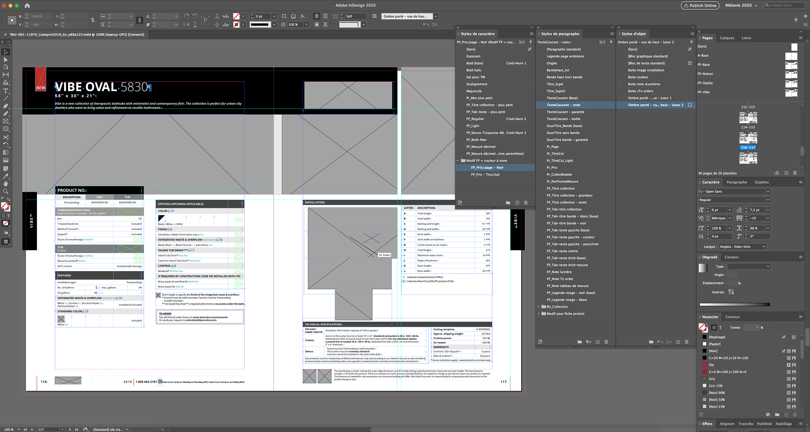Click the Zoom tool in toolbar
This screenshot has width=810, height=432.
pos(6,192)
